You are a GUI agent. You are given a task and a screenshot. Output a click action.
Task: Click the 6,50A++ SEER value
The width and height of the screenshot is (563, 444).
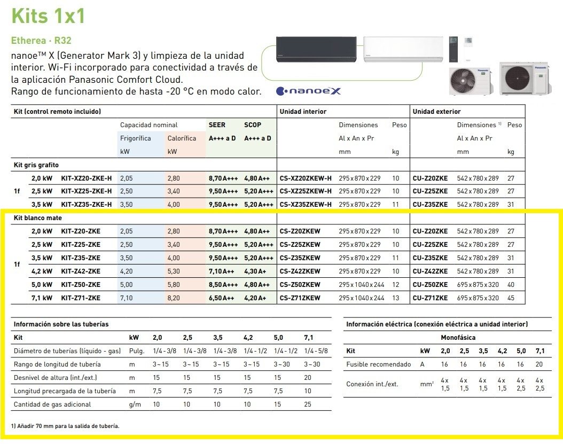[x=221, y=298]
